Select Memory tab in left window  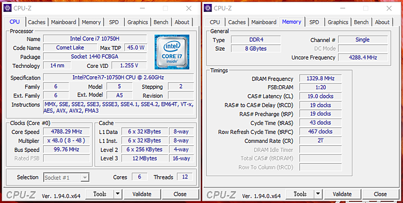[x=91, y=22]
